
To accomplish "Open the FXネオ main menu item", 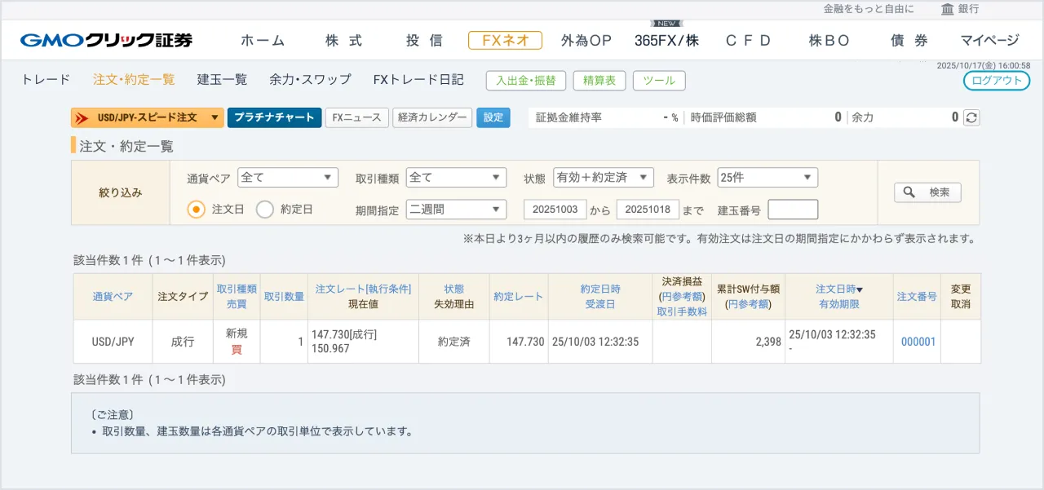I will (505, 40).
